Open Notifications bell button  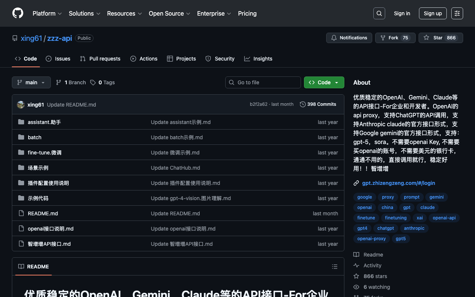point(349,38)
